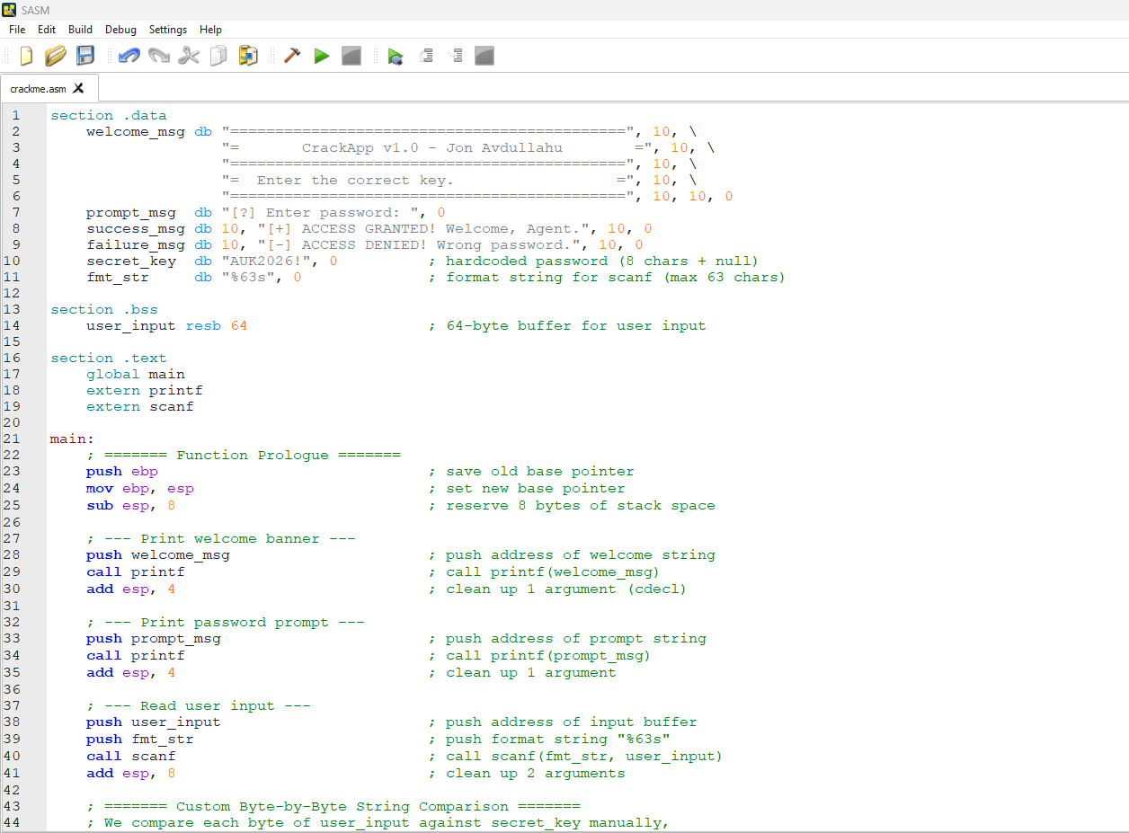Click 'section .bss' on line 13
This screenshot has height=833, width=1129.
[104, 309]
